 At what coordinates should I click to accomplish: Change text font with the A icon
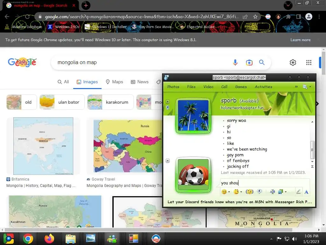306,192
